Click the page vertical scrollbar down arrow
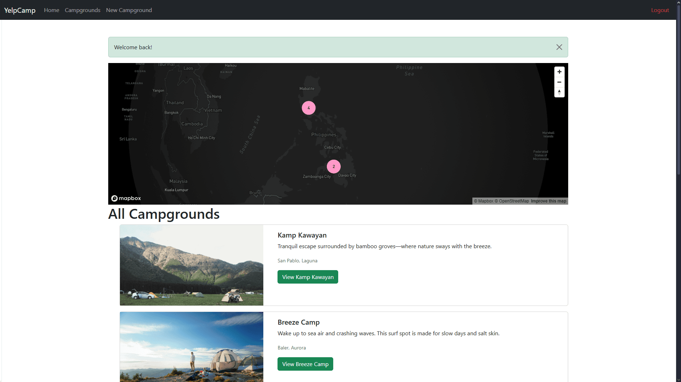Screen dimensions: 681x382 [679, 380]
